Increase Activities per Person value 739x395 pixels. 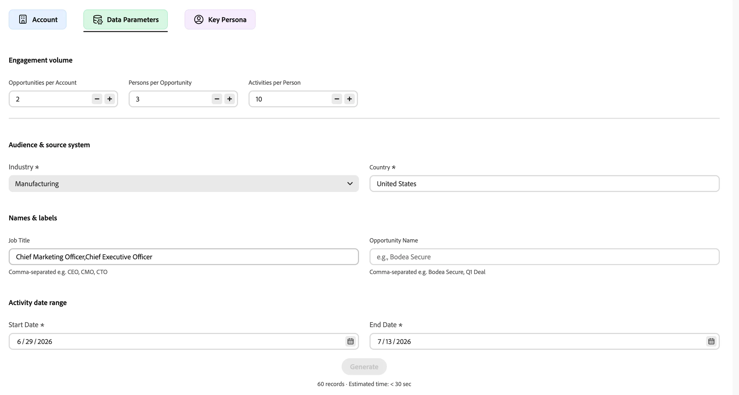[350, 99]
